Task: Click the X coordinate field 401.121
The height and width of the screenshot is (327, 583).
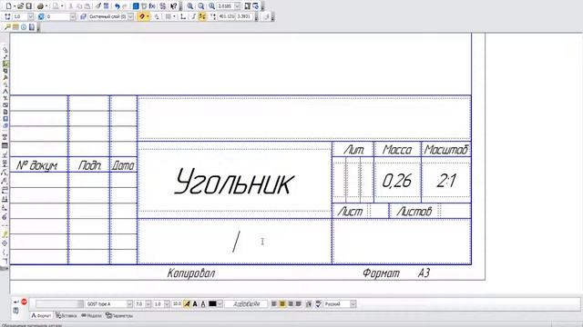Action: (227, 16)
